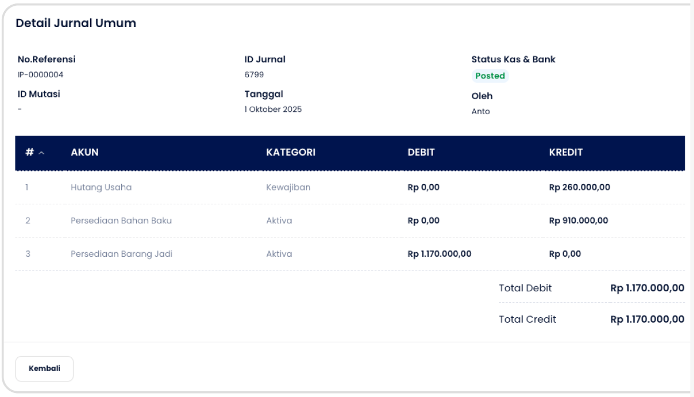Click the Posted status badge
The height and width of the screenshot is (397, 694).
(490, 76)
